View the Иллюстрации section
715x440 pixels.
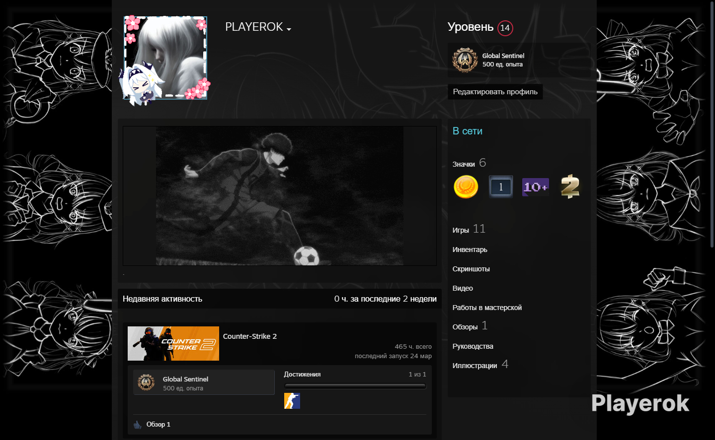(x=475, y=366)
